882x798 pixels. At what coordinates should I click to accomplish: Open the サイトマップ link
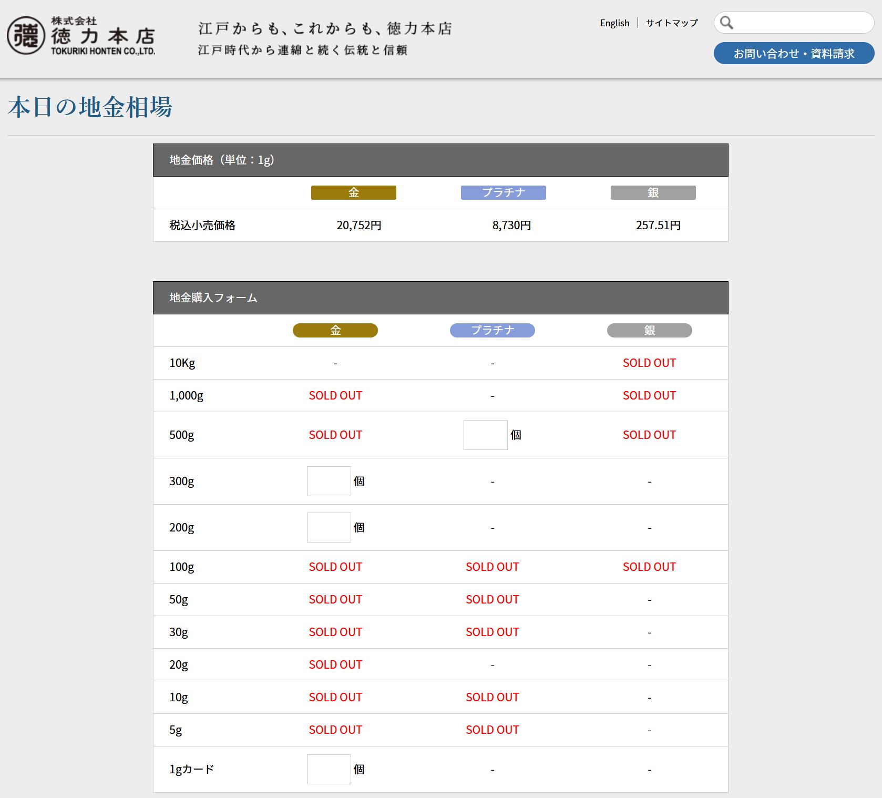pos(672,23)
